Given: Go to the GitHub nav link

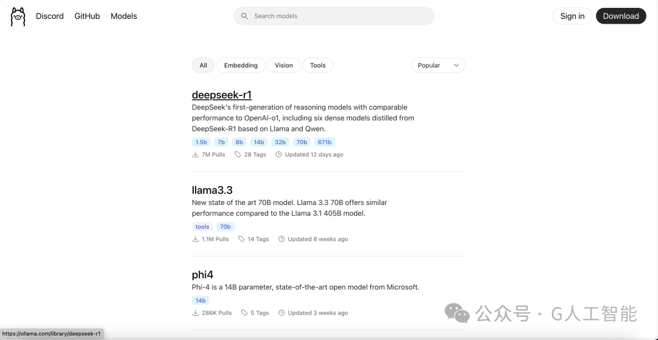Looking at the screenshot, I should point(87,16).
